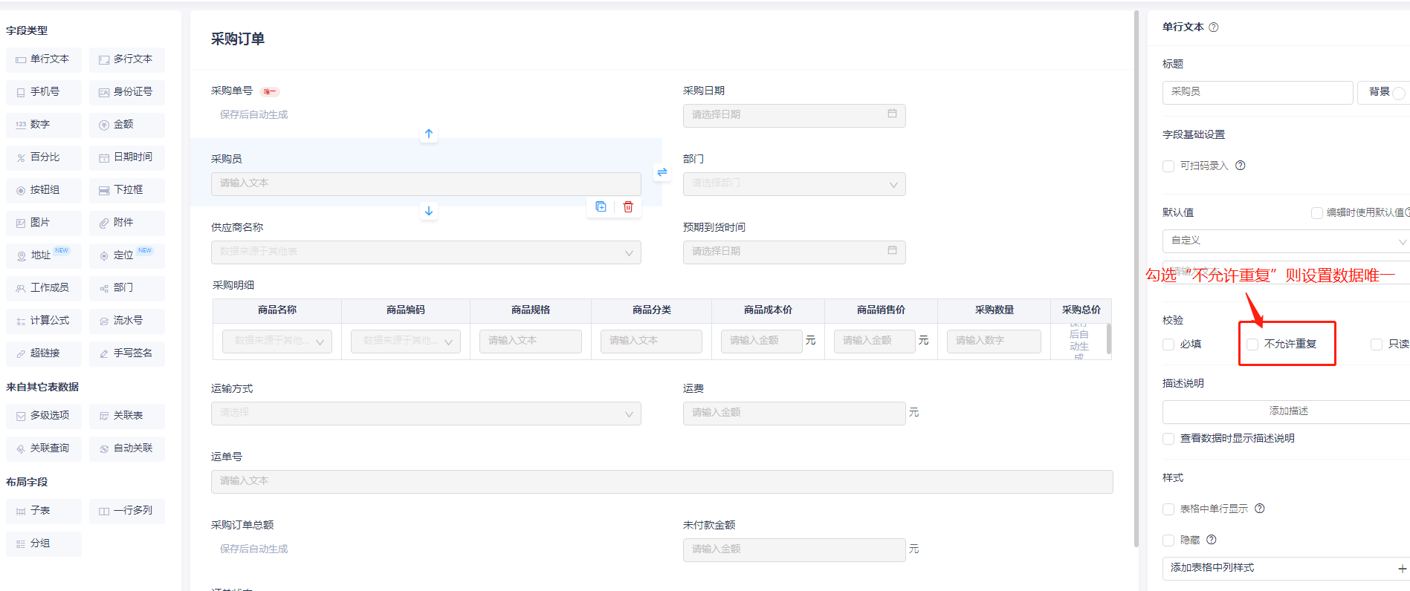
Task: Open help icon next to 表格中单行显示
Action: pyautogui.click(x=1260, y=509)
